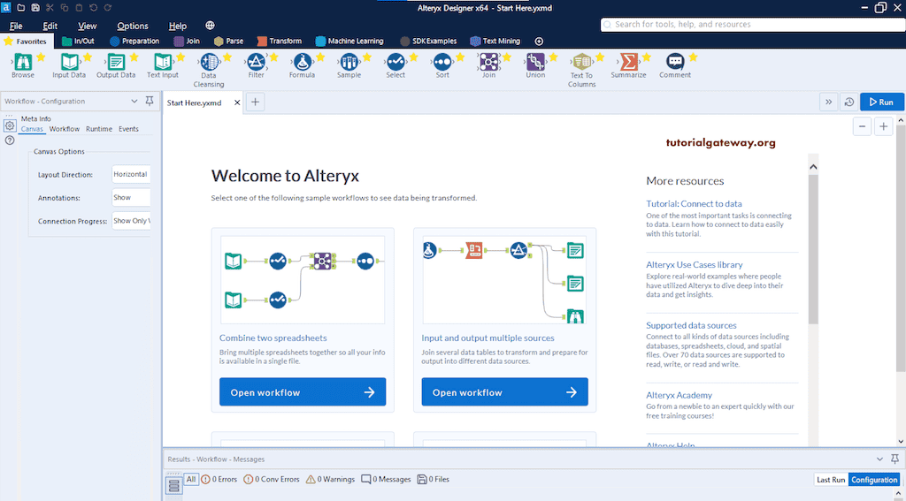The height and width of the screenshot is (501, 906).
Task: Choose the Data Cleansing tool icon
Action: (x=209, y=61)
